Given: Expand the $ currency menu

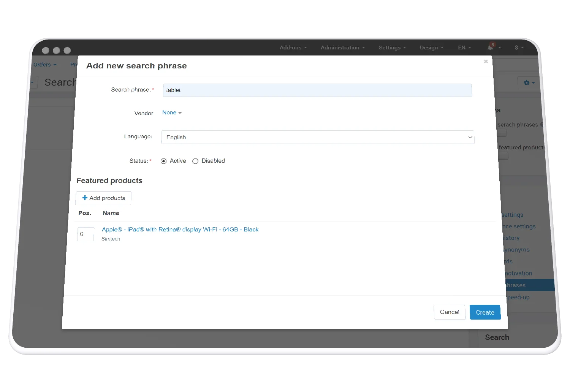Looking at the screenshot, I should click(519, 47).
